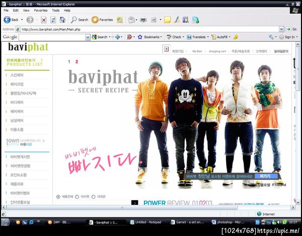
Task: Click the Go button next to address
Action: tap(291, 29)
